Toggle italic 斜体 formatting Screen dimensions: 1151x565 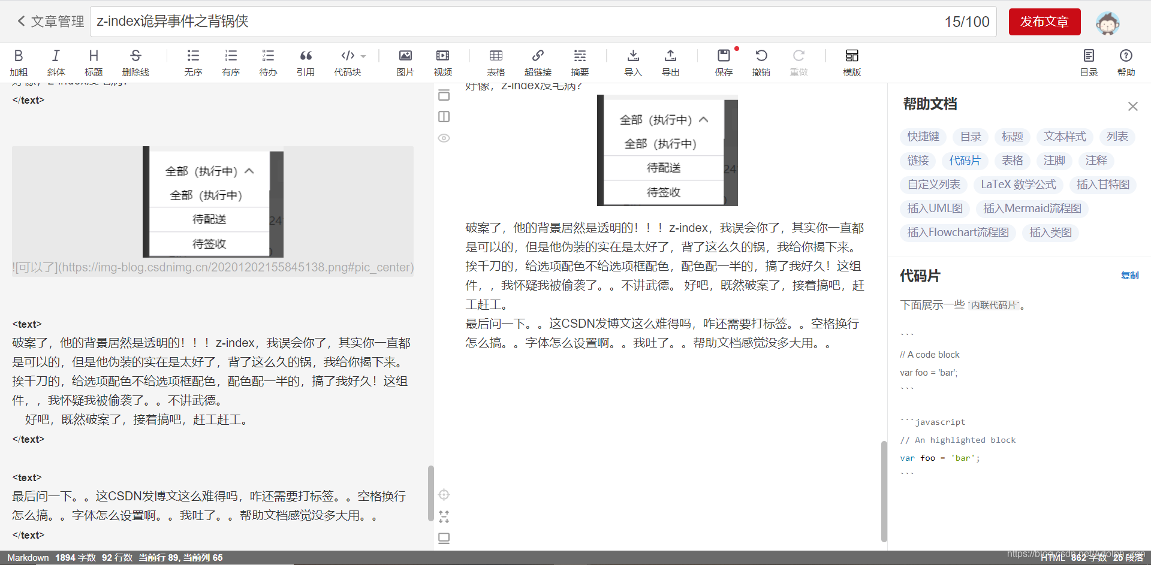[55, 62]
